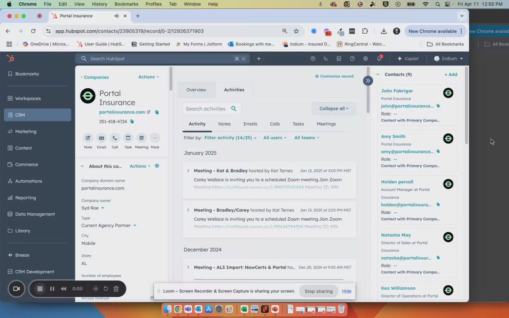Open the Indium account menu
Screen dimensions: 509x318
pyautogui.click(x=448, y=59)
